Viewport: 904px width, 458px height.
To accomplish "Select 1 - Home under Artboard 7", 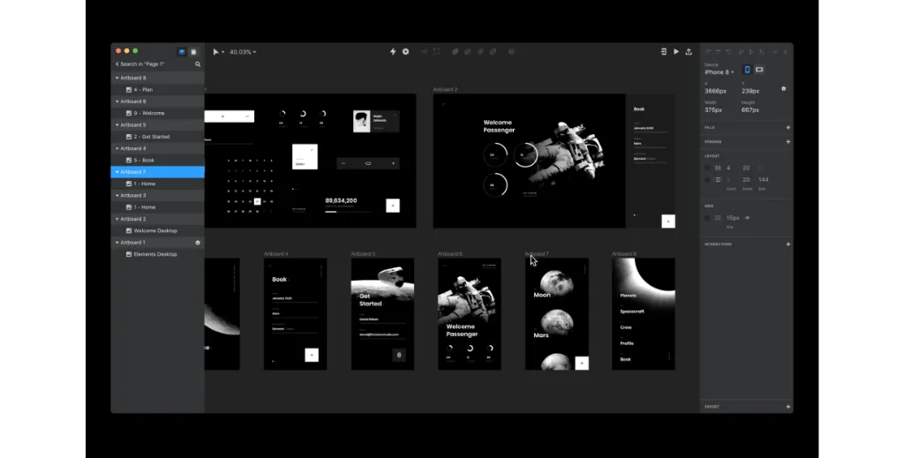I will [x=157, y=184].
